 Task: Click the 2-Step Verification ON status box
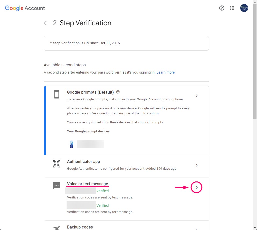point(126,43)
